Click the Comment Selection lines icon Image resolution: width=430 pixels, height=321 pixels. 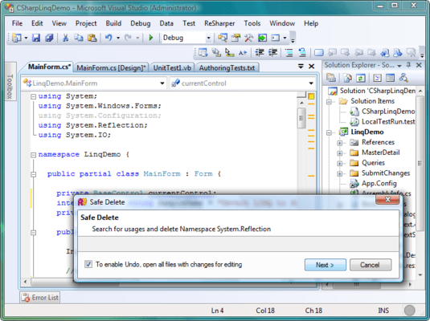click(x=289, y=52)
